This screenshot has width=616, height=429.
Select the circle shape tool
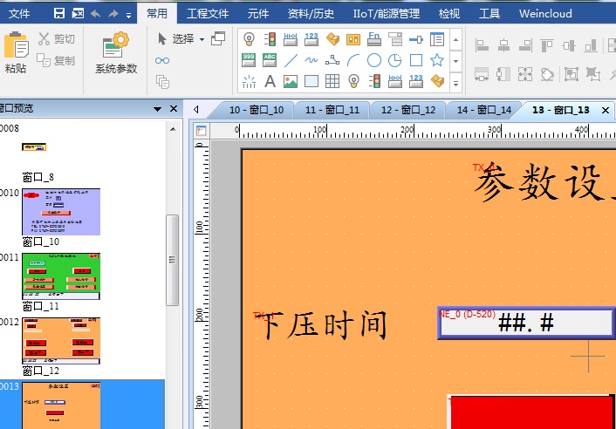374,60
